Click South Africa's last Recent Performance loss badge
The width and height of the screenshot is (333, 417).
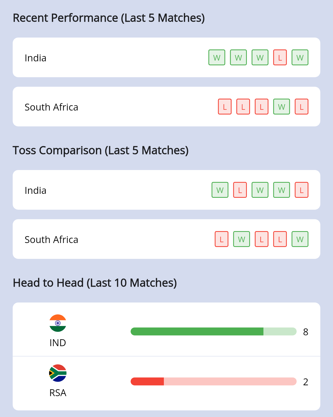(x=302, y=107)
